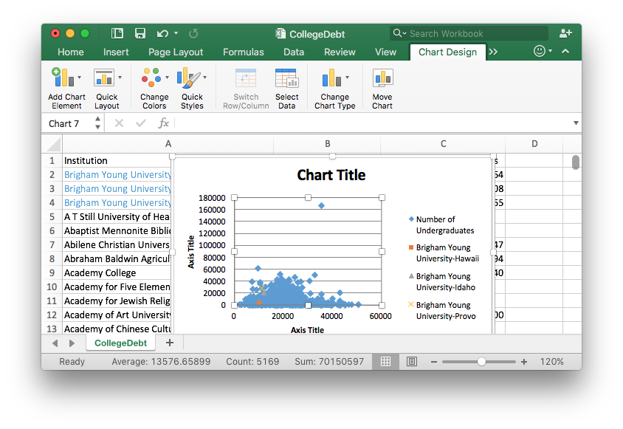Open the View tab
623x429 pixels.
click(x=385, y=52)
